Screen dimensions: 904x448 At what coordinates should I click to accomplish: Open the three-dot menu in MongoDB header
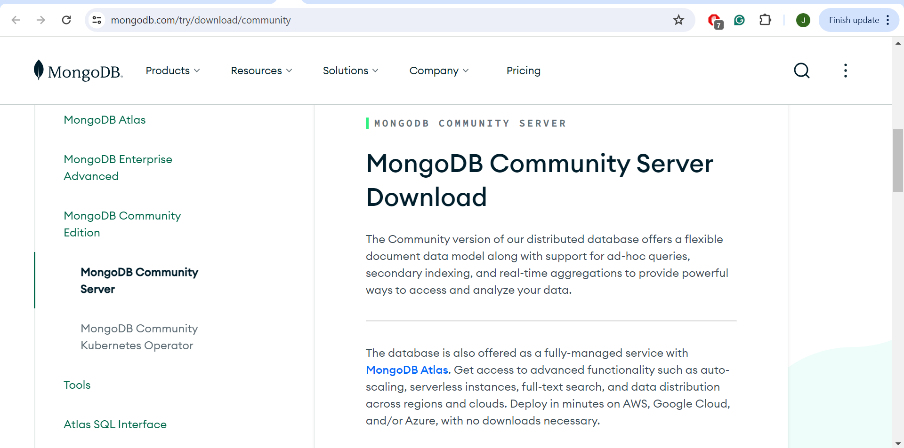[x=846, y=71]
